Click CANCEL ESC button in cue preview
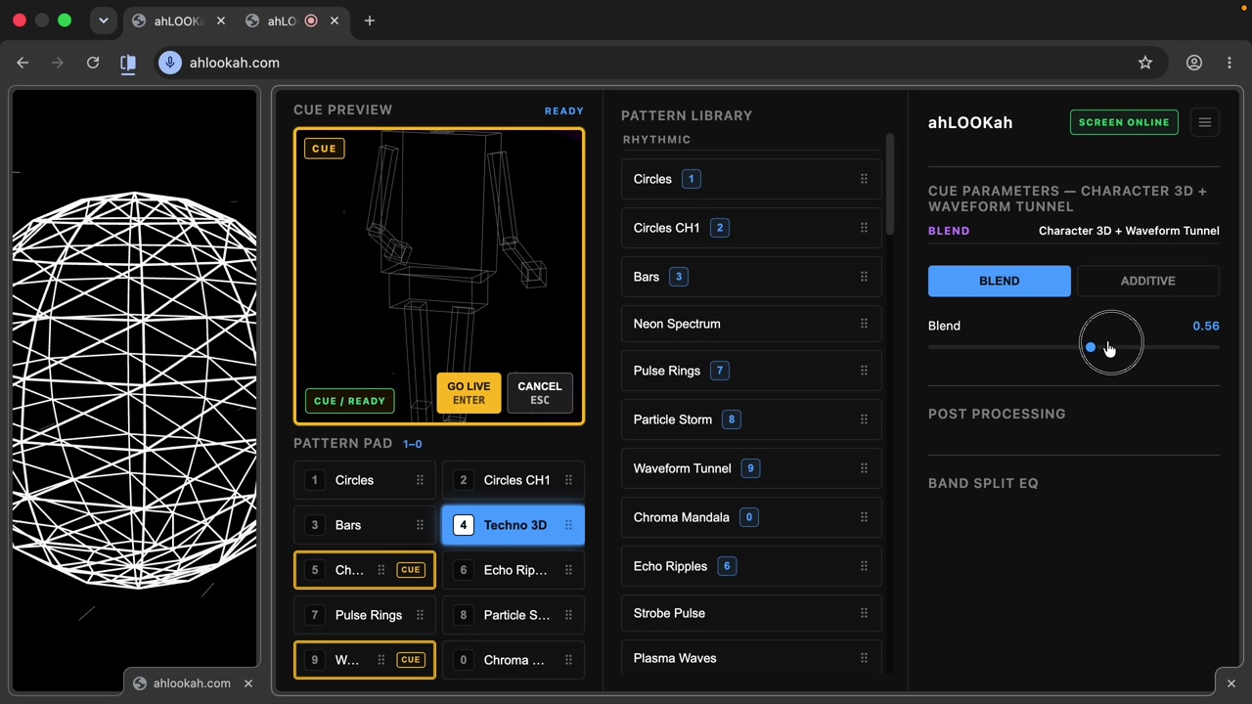 (x=540, y=393)
